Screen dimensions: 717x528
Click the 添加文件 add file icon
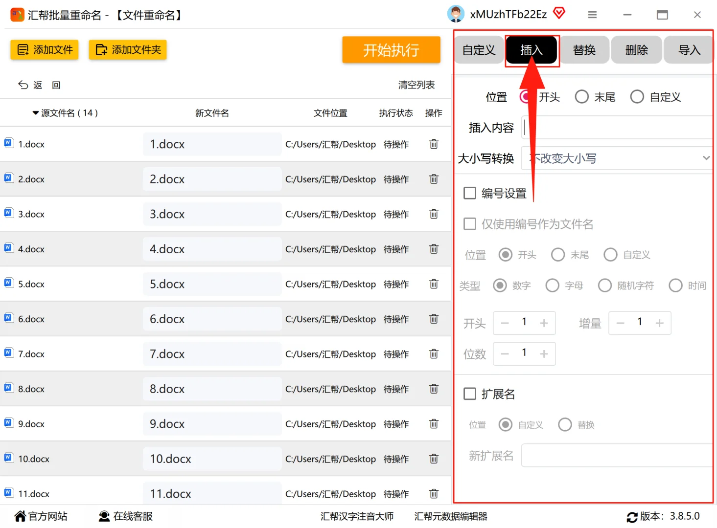[23, 49]
